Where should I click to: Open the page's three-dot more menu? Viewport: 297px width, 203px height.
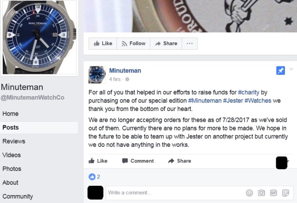tap(190, 44)
